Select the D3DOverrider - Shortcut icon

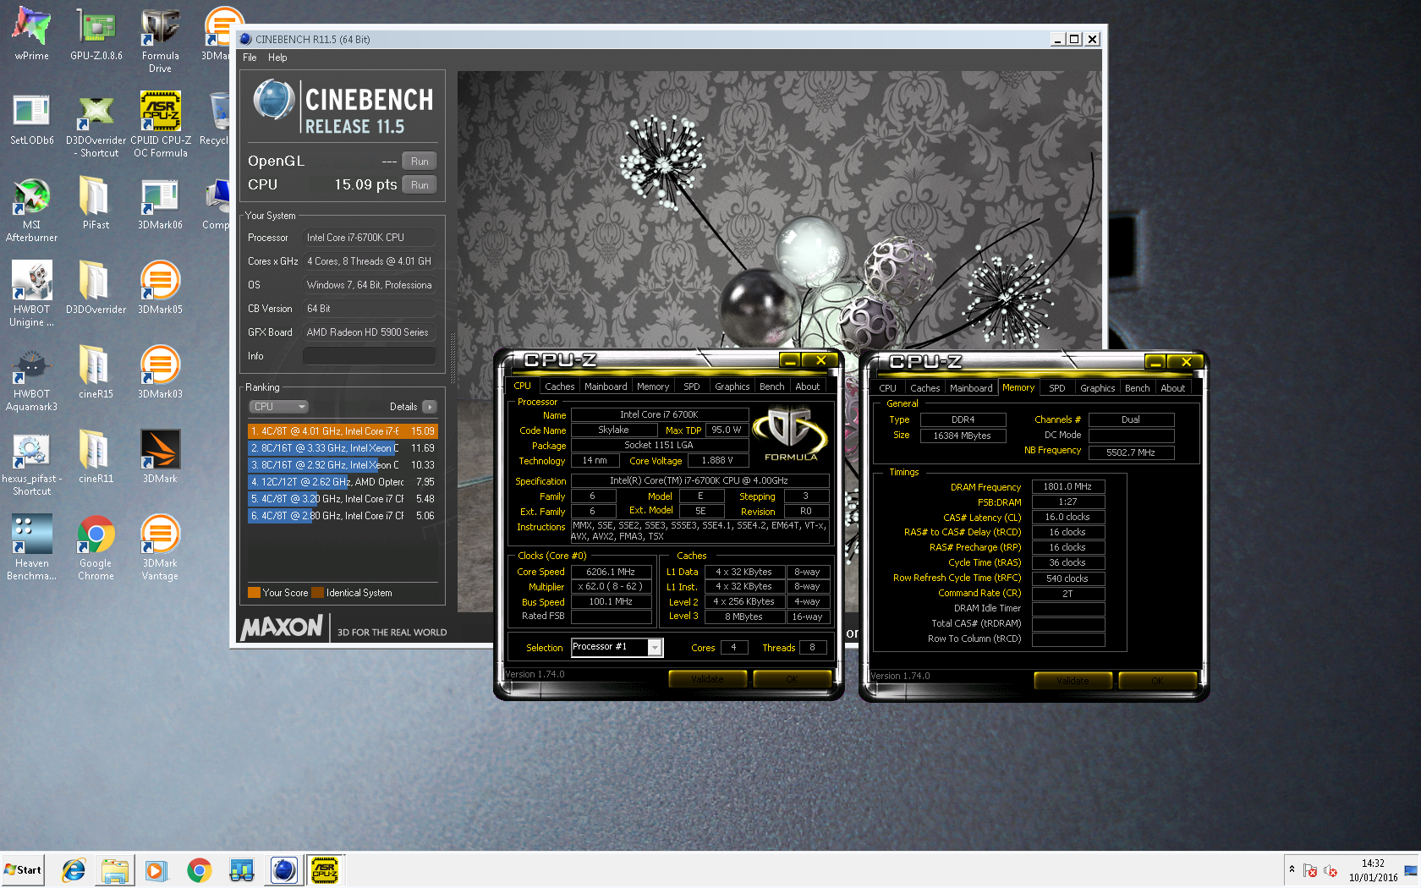96,124
